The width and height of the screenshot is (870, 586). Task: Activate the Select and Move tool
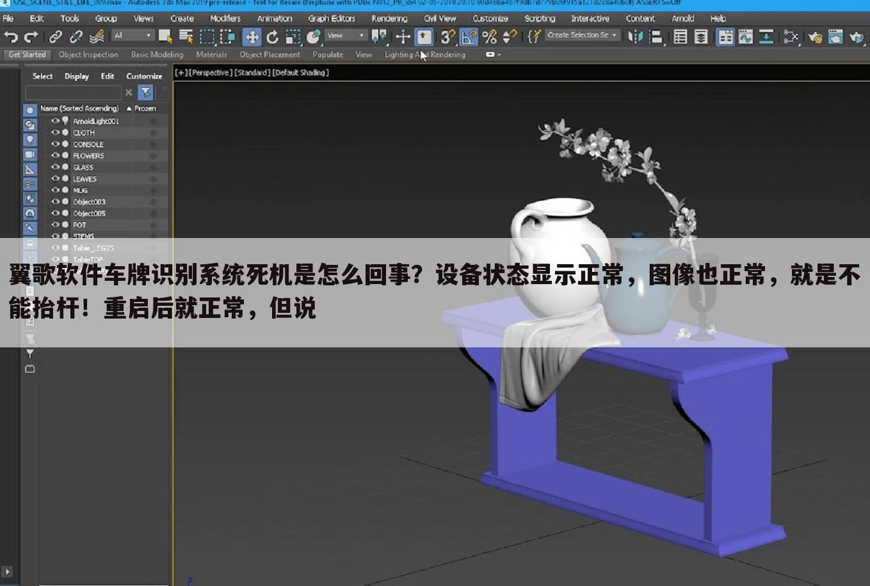tap(252, 37)
